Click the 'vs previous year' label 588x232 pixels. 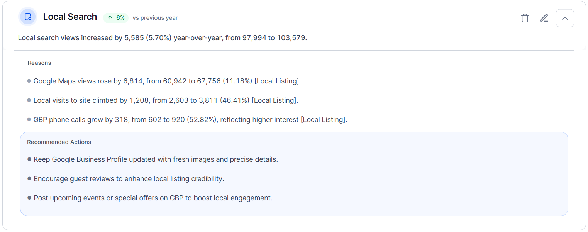pyautogui.click(x=155, y=18)
